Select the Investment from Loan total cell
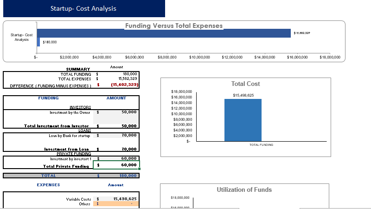The width and height of the screenshot is (371, 209). click(119, 149)
